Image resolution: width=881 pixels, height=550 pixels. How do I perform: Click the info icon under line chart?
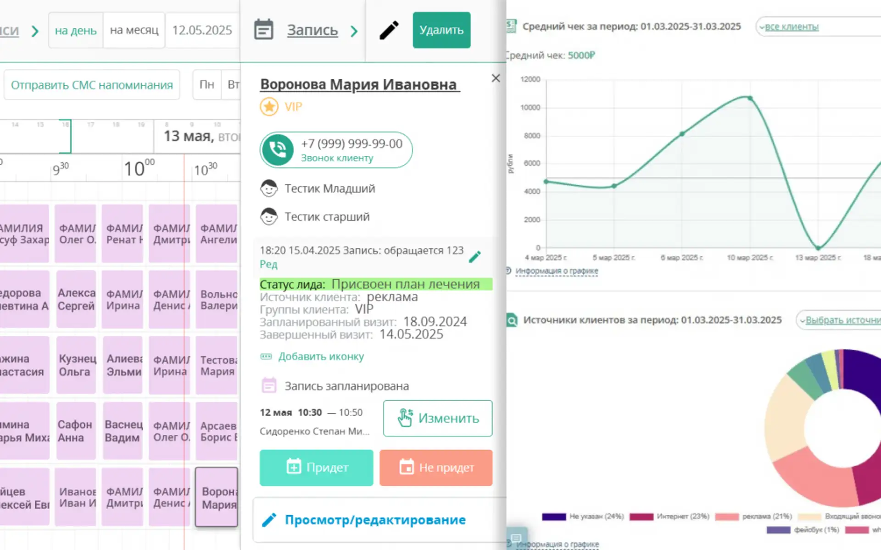click(x=508, y=270)
